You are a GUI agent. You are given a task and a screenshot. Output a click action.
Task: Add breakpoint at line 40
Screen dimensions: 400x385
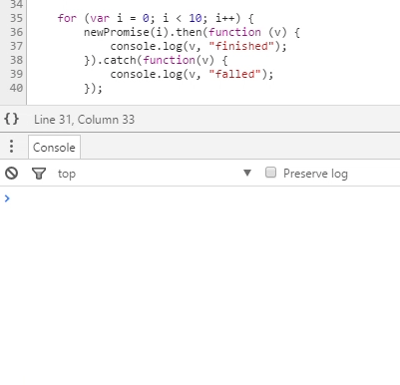click(x=16, y=88)
